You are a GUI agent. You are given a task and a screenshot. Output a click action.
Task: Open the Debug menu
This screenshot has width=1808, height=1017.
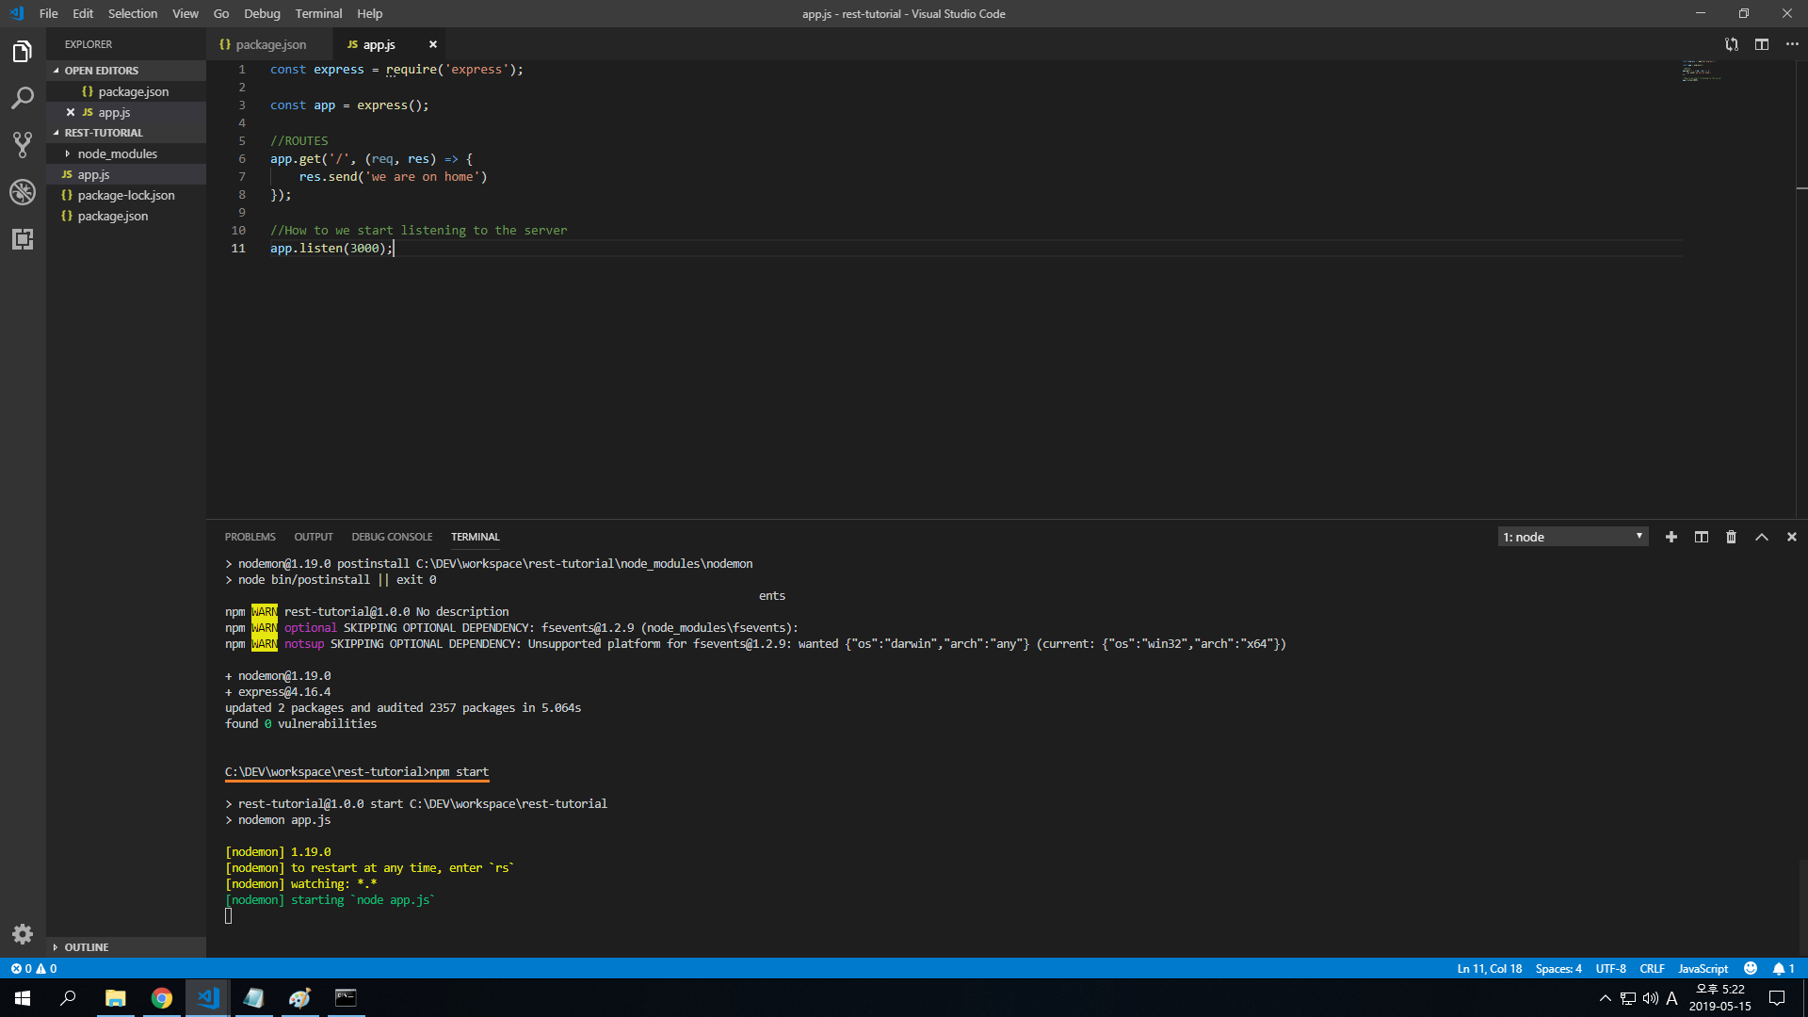pyautogui.click(x=262, y=13)
